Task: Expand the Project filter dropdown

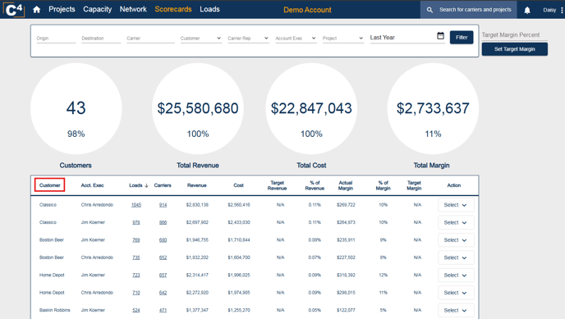Action: pos(343,39)
